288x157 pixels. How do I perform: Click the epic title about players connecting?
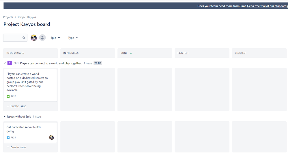[x=51, y=63]
